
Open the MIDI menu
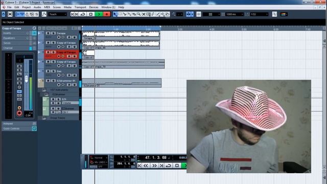[x=47, y=7]
